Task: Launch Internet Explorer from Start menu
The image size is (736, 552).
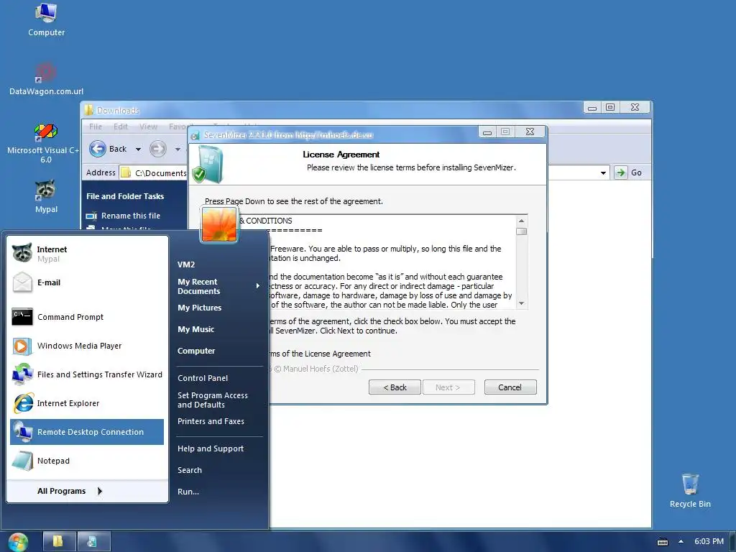Action: click(87, 403)
